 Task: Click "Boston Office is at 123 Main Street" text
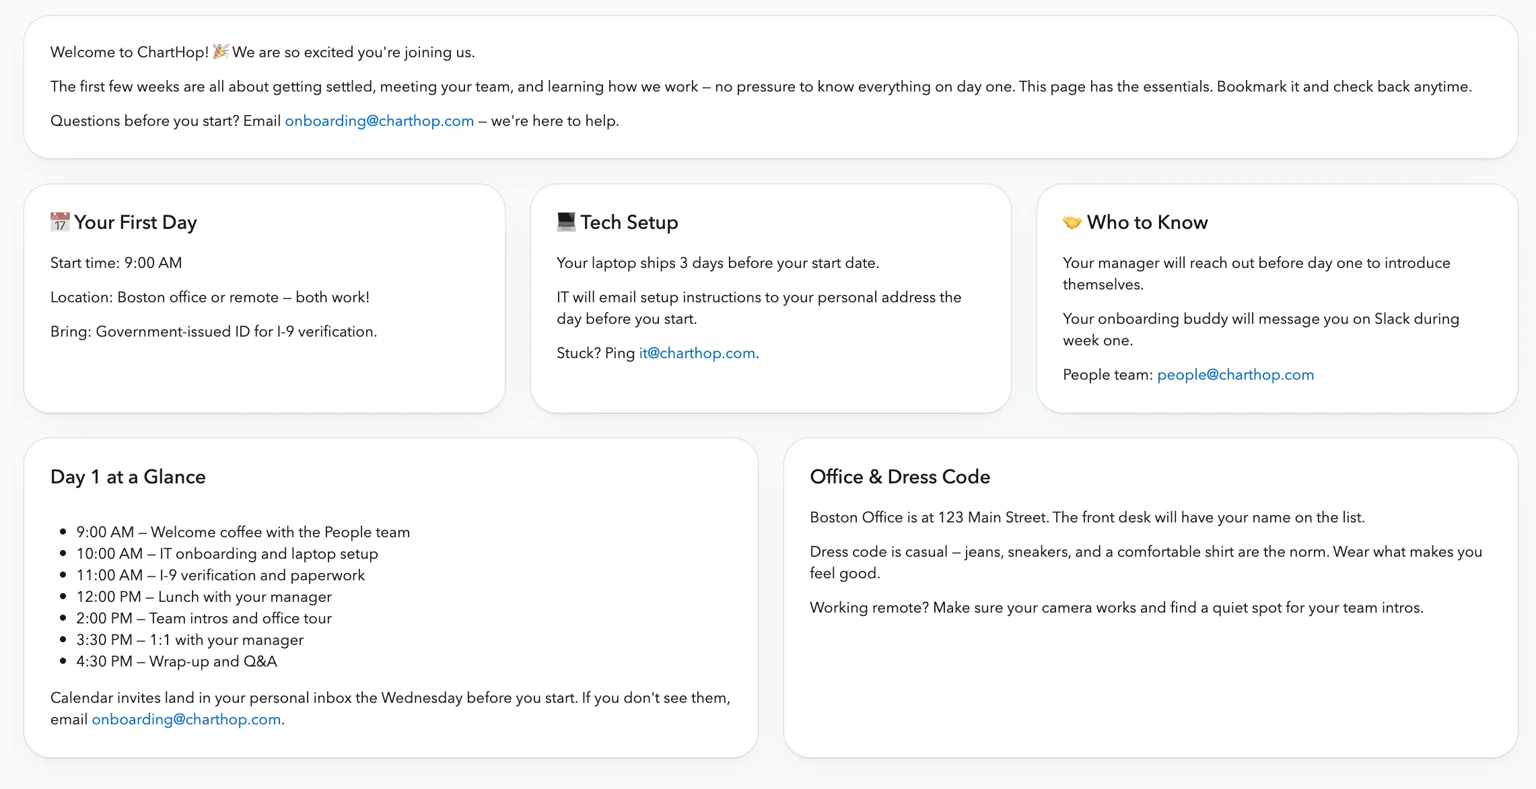[1087, 517]
